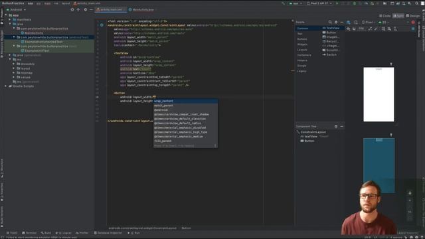Expand the values folder
425x239 pixels.
[14, 77]
